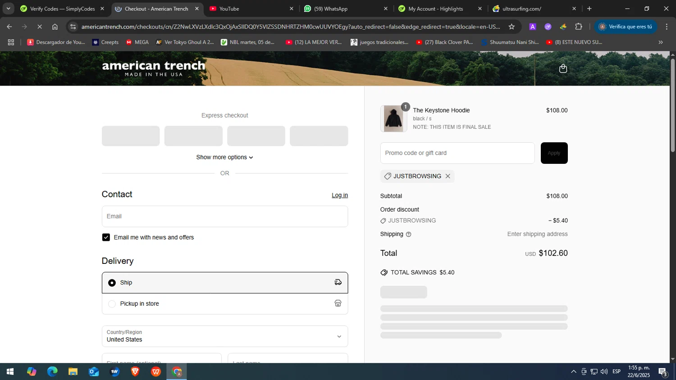Open a new browser tab
Screen dimensions: 676x380
[x=589, y=9]
